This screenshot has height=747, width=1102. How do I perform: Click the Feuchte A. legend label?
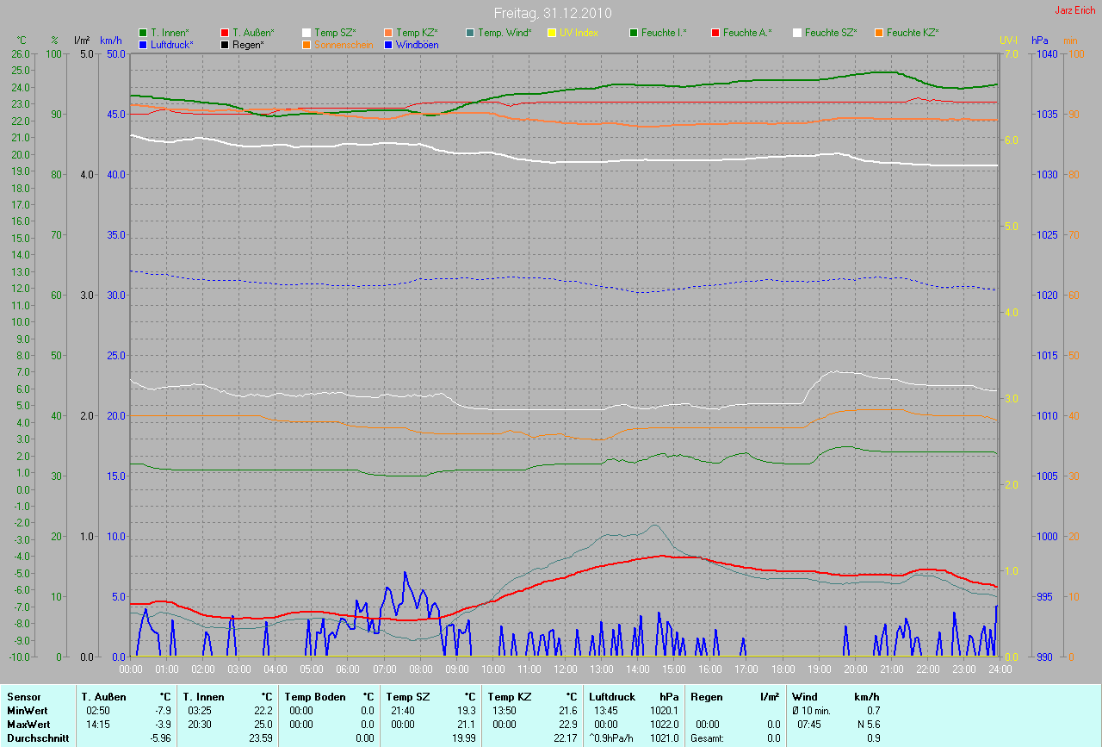746,33
